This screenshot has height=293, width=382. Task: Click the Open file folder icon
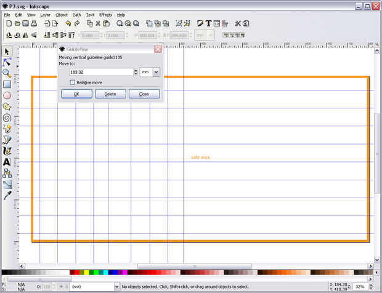17,23
